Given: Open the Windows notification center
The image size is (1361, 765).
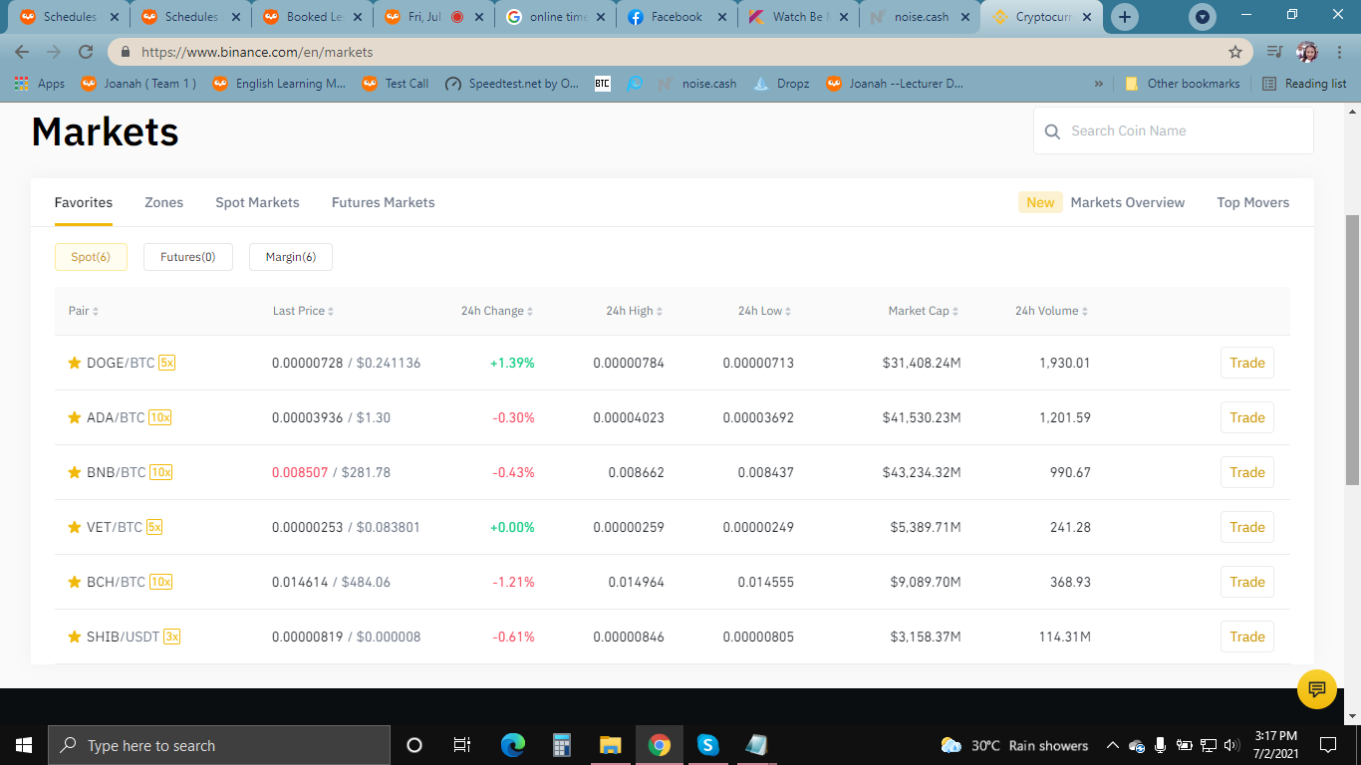Looking at the screenshot, I should 1327,745.
